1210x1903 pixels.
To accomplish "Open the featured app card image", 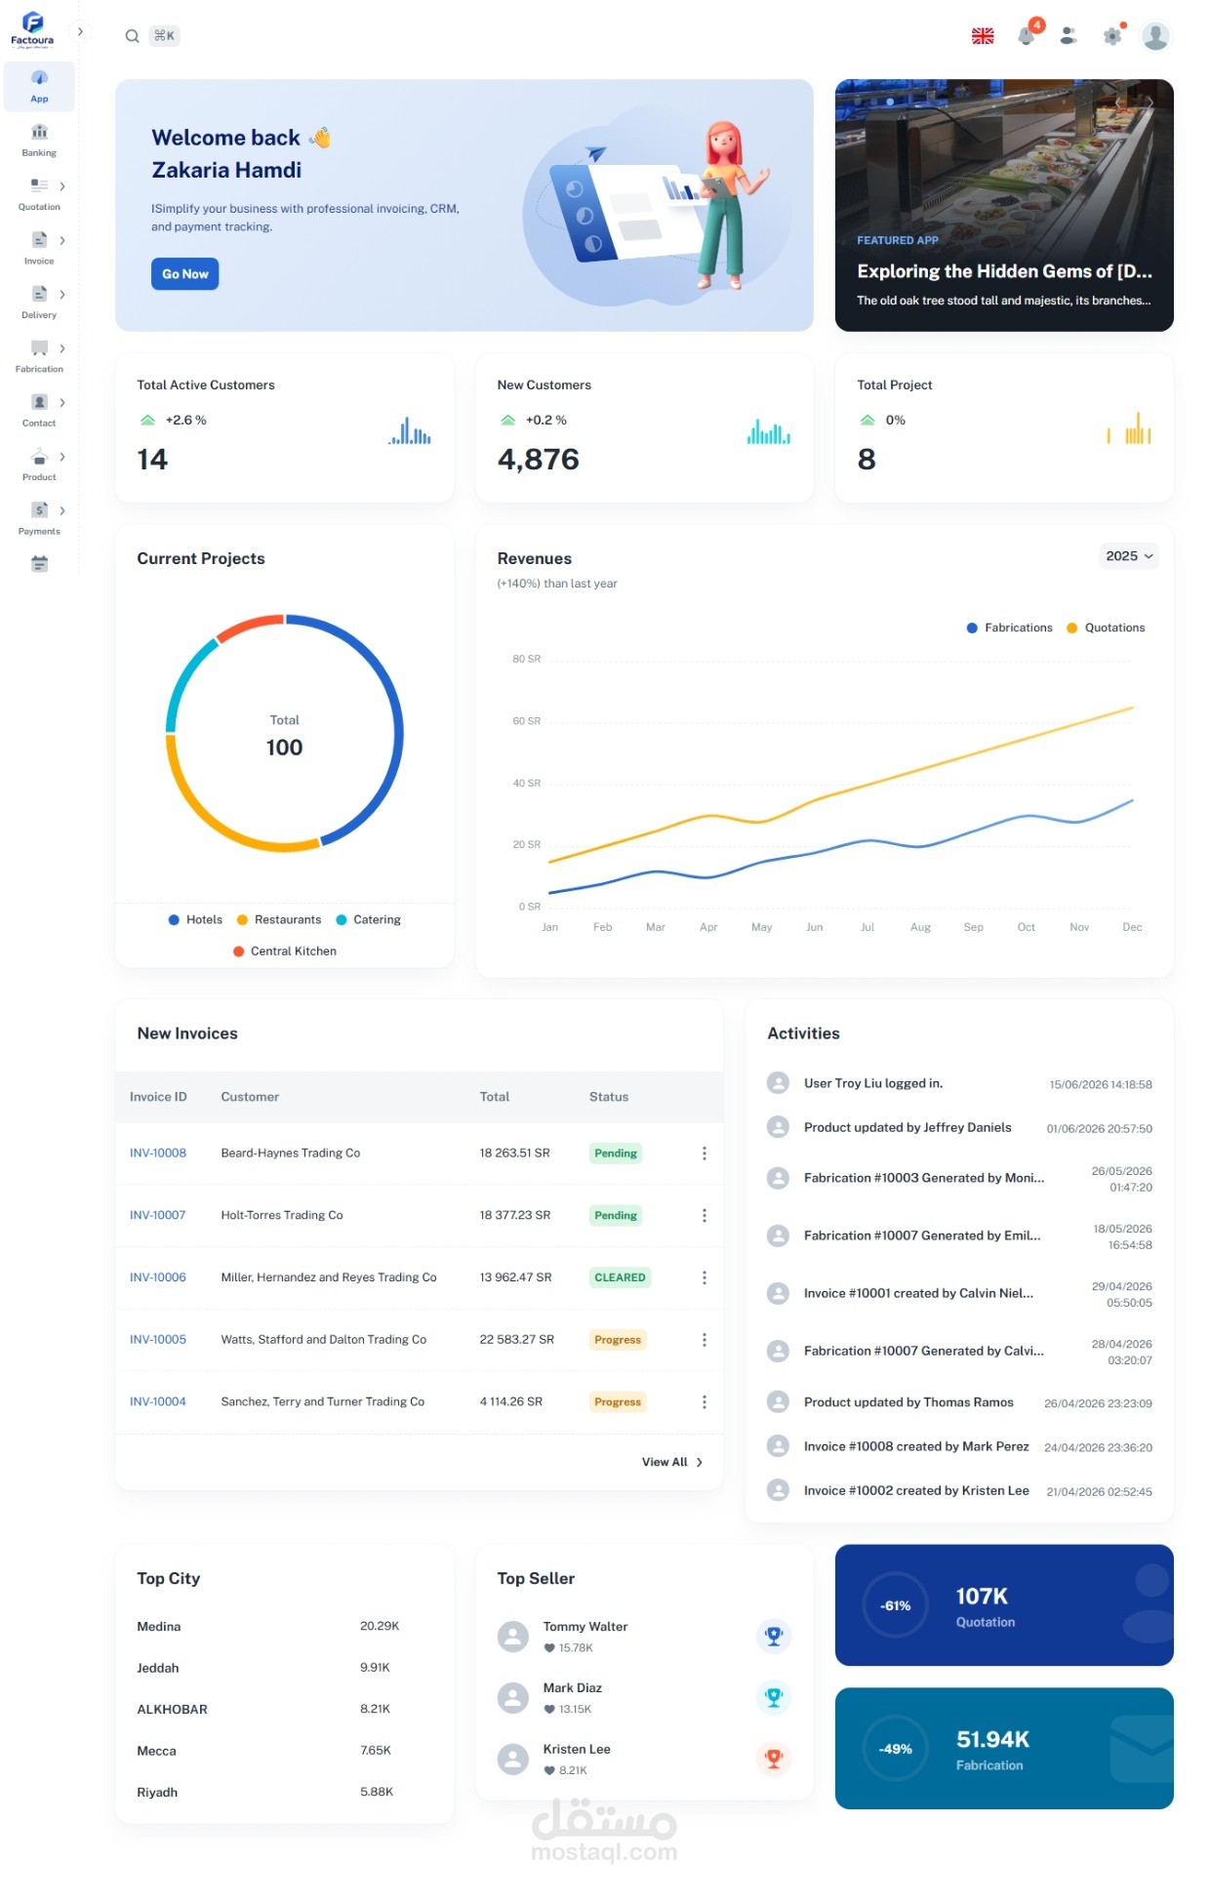I will pyautogui.click(x=1004, y=205).
